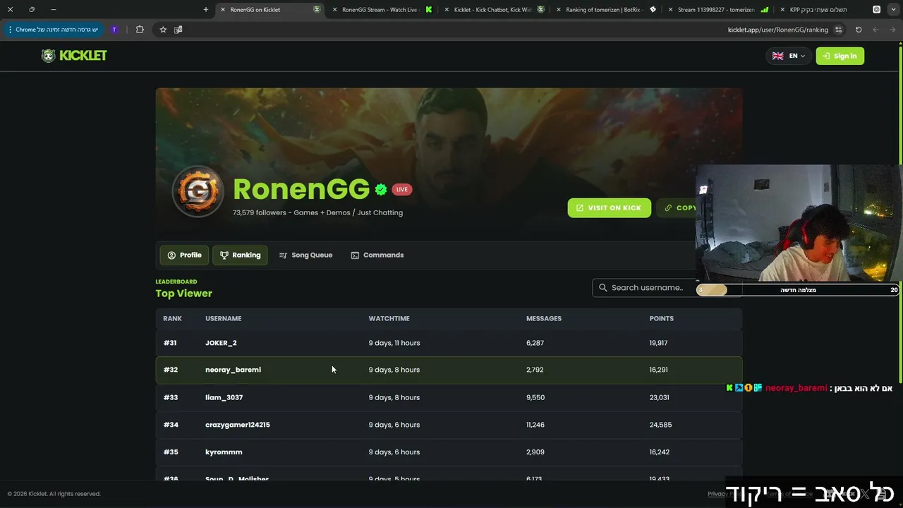Click messages value 9,550
The width and height of the screenshot is (903, 508).
coord(535,397)
